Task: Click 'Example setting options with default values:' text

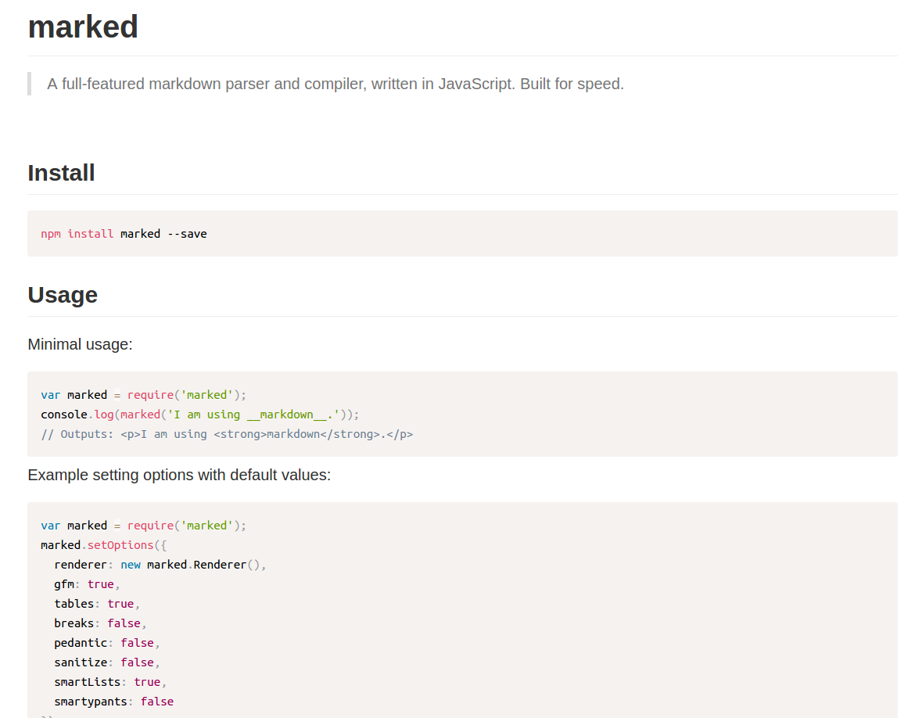Action: (x=179, y=476)
